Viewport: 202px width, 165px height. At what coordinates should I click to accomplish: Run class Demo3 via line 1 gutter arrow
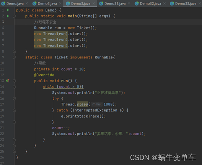coord(8,10)
